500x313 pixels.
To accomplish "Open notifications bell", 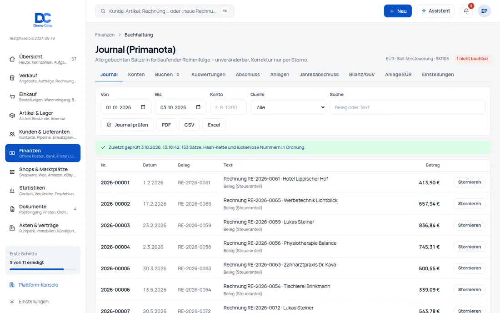I will click(466, 11).
